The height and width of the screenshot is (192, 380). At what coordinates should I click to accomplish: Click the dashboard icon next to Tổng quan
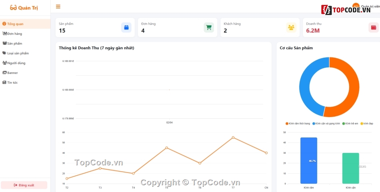pyautogui.click(x=4, y=24)
